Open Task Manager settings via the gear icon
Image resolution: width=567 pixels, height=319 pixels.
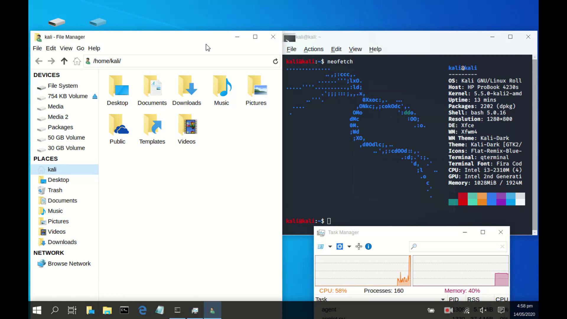coord(340,246)
